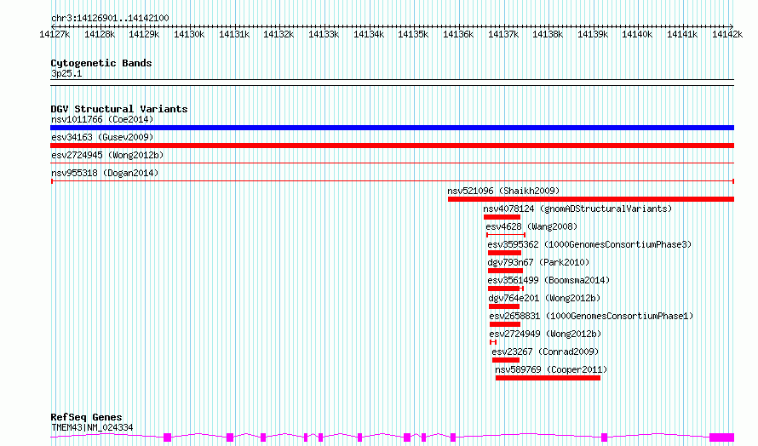Open the esv2724949 (Wong2012b) label

click(545, 334)
